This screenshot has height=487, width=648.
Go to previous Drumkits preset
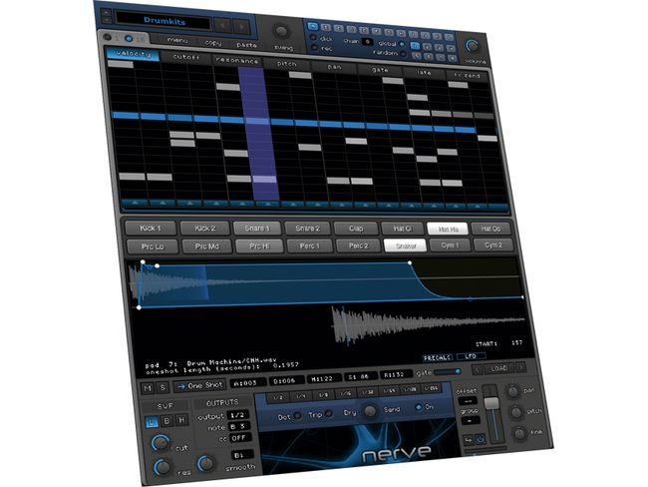point(223,26)
